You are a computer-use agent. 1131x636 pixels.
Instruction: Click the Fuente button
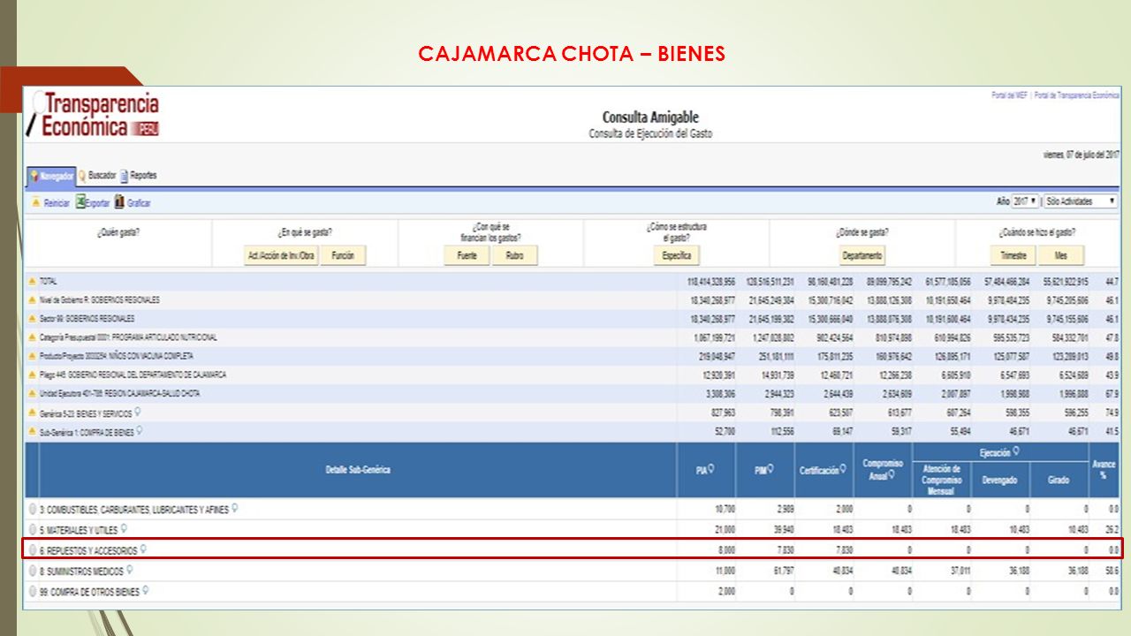point(467,255)
